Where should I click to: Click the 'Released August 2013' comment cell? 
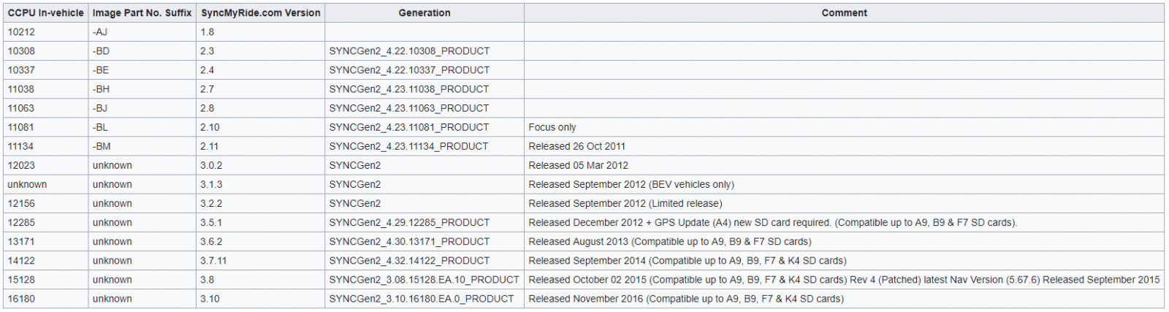pyautogui.click(x=844, y=241)
